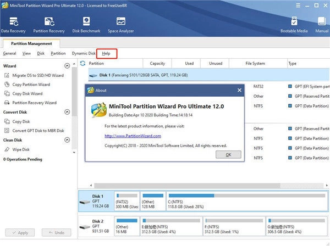Select the Partition Management tab

[x=31, y=43]
